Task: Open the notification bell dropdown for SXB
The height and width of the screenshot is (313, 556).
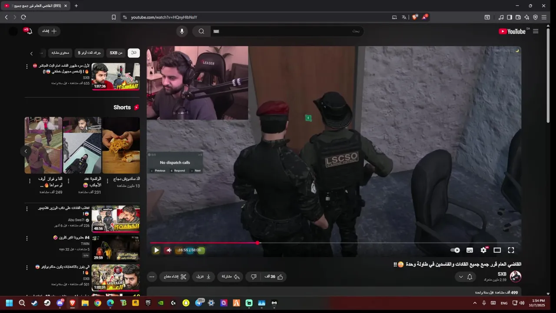Action: (465, 276)
